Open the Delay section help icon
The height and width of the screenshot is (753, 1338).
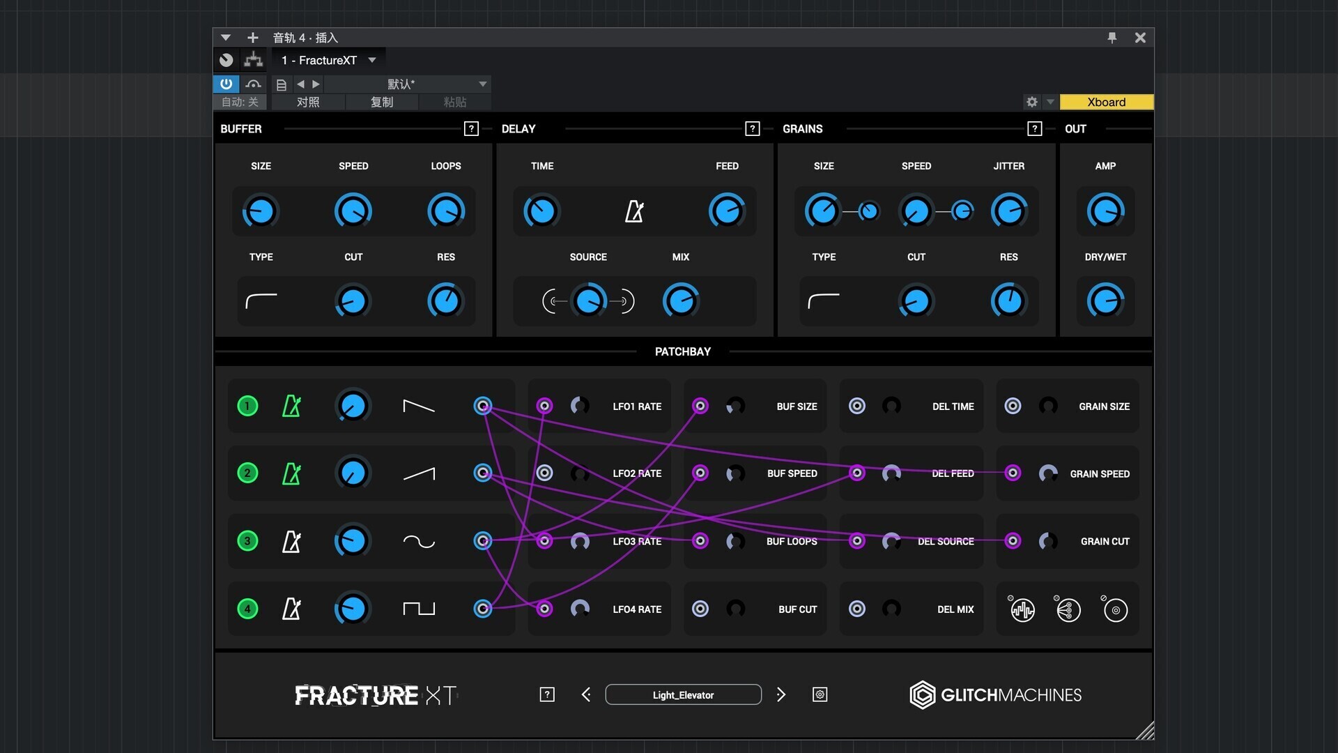[x=752, y=129]
